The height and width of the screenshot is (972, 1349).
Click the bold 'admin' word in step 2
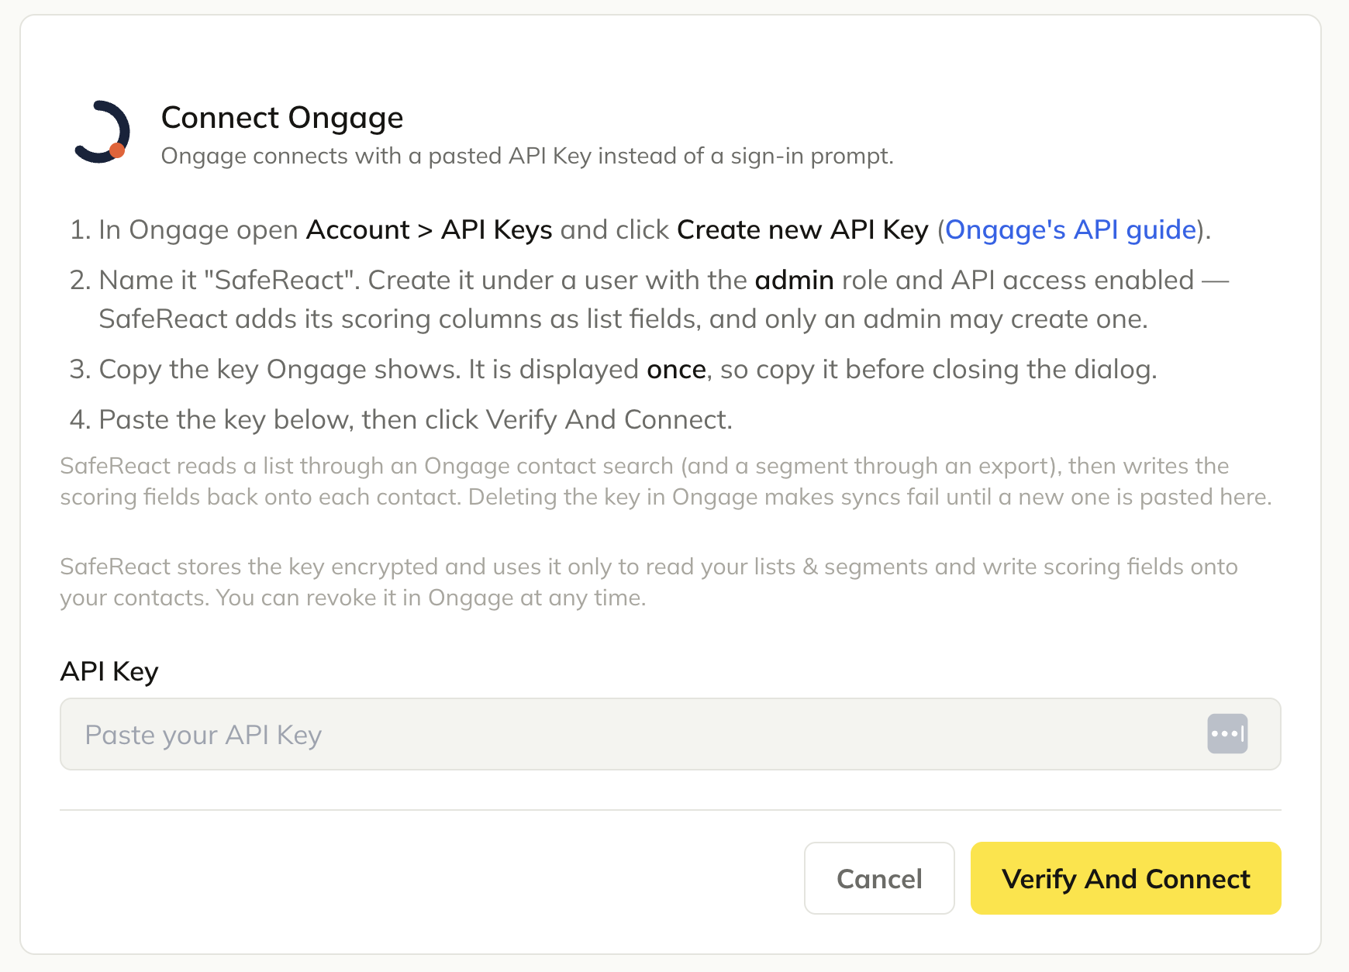coord(794,280)
